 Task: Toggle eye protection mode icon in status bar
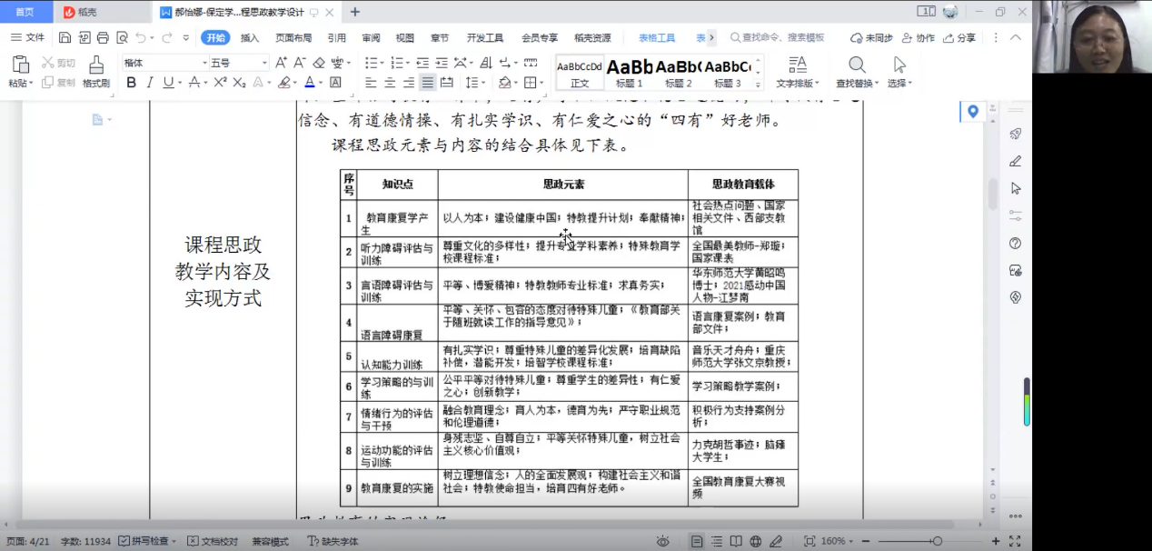pos(663,541)
